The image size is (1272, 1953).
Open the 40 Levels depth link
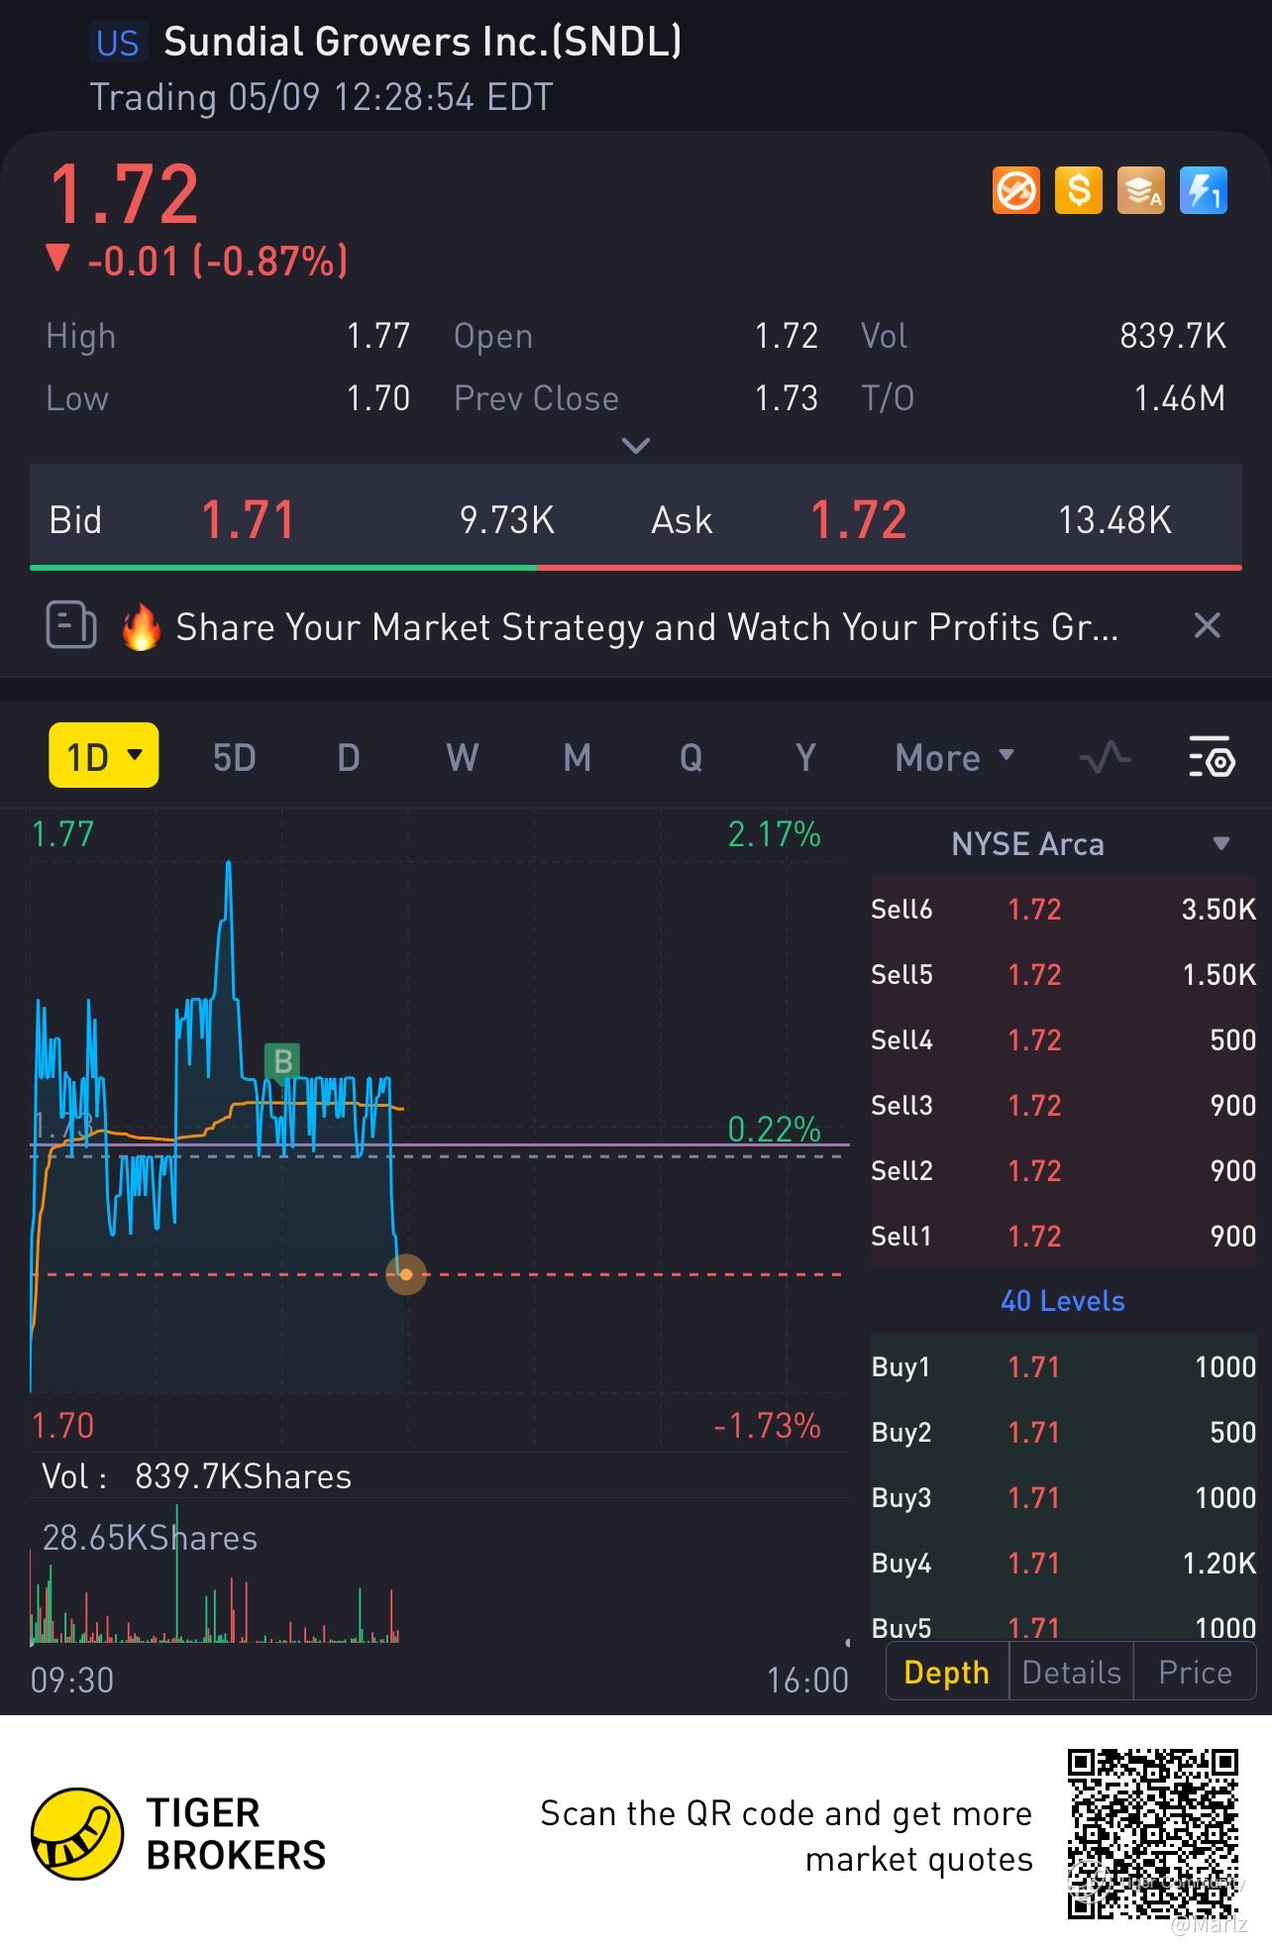pos(1063,1301)
